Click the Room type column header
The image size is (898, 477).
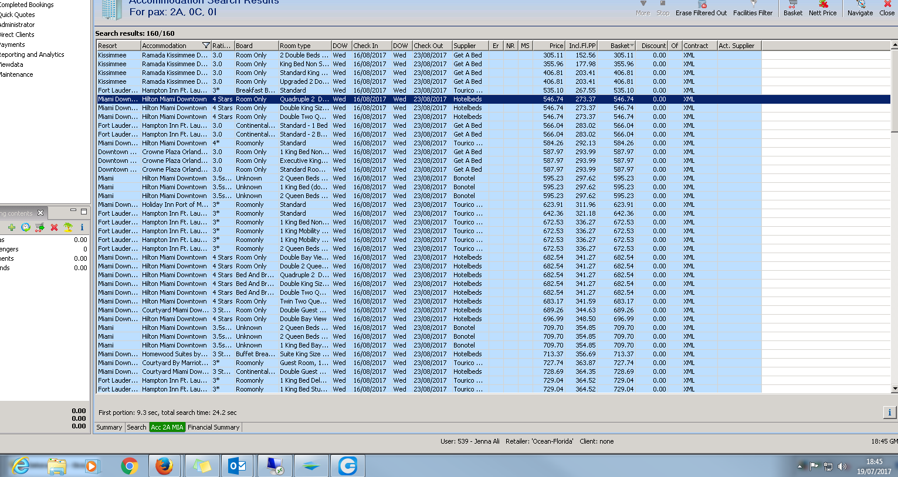point(304,46)
